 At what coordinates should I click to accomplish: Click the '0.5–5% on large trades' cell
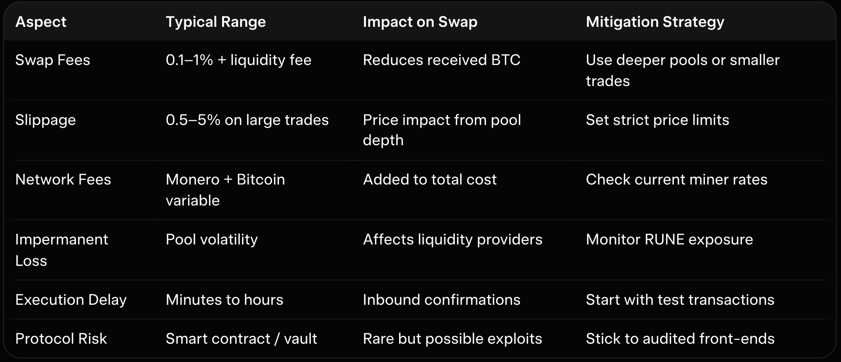coord(247,120)
